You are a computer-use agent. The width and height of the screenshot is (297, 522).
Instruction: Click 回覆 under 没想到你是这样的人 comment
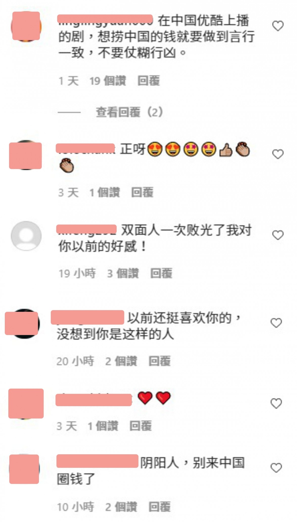point(159,361)
